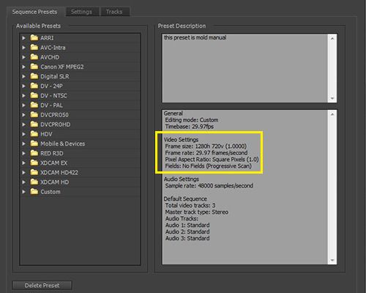
Task: Click the Custom folder icon
Action: [x=34, y=191]
